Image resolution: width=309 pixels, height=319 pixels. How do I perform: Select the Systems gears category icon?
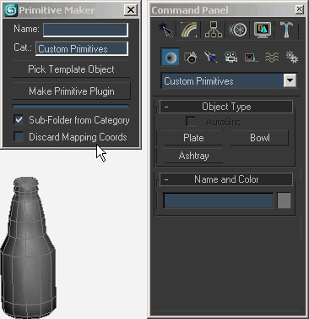pyautogui.click(x=292, y=58)
